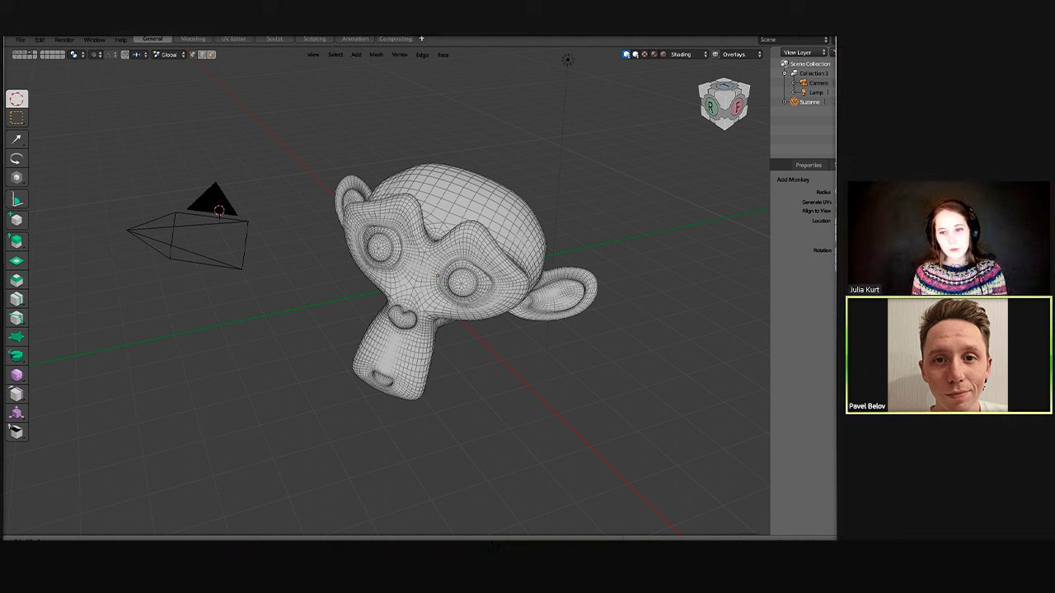Open the viewport Vertex menu
The height and width of the screenshot is (593, 1055).
[x=399, y=54]
